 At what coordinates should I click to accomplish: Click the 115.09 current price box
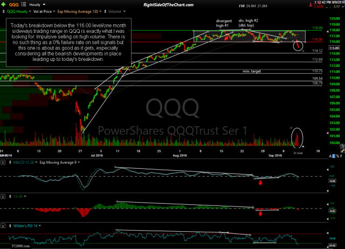334,48
